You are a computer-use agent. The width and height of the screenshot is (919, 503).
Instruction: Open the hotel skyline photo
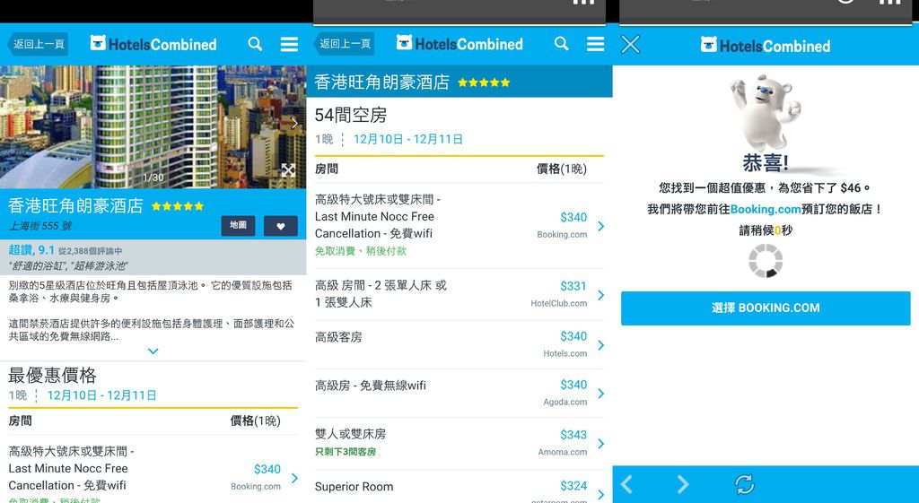pyautogui.click(x=153, y=126)
